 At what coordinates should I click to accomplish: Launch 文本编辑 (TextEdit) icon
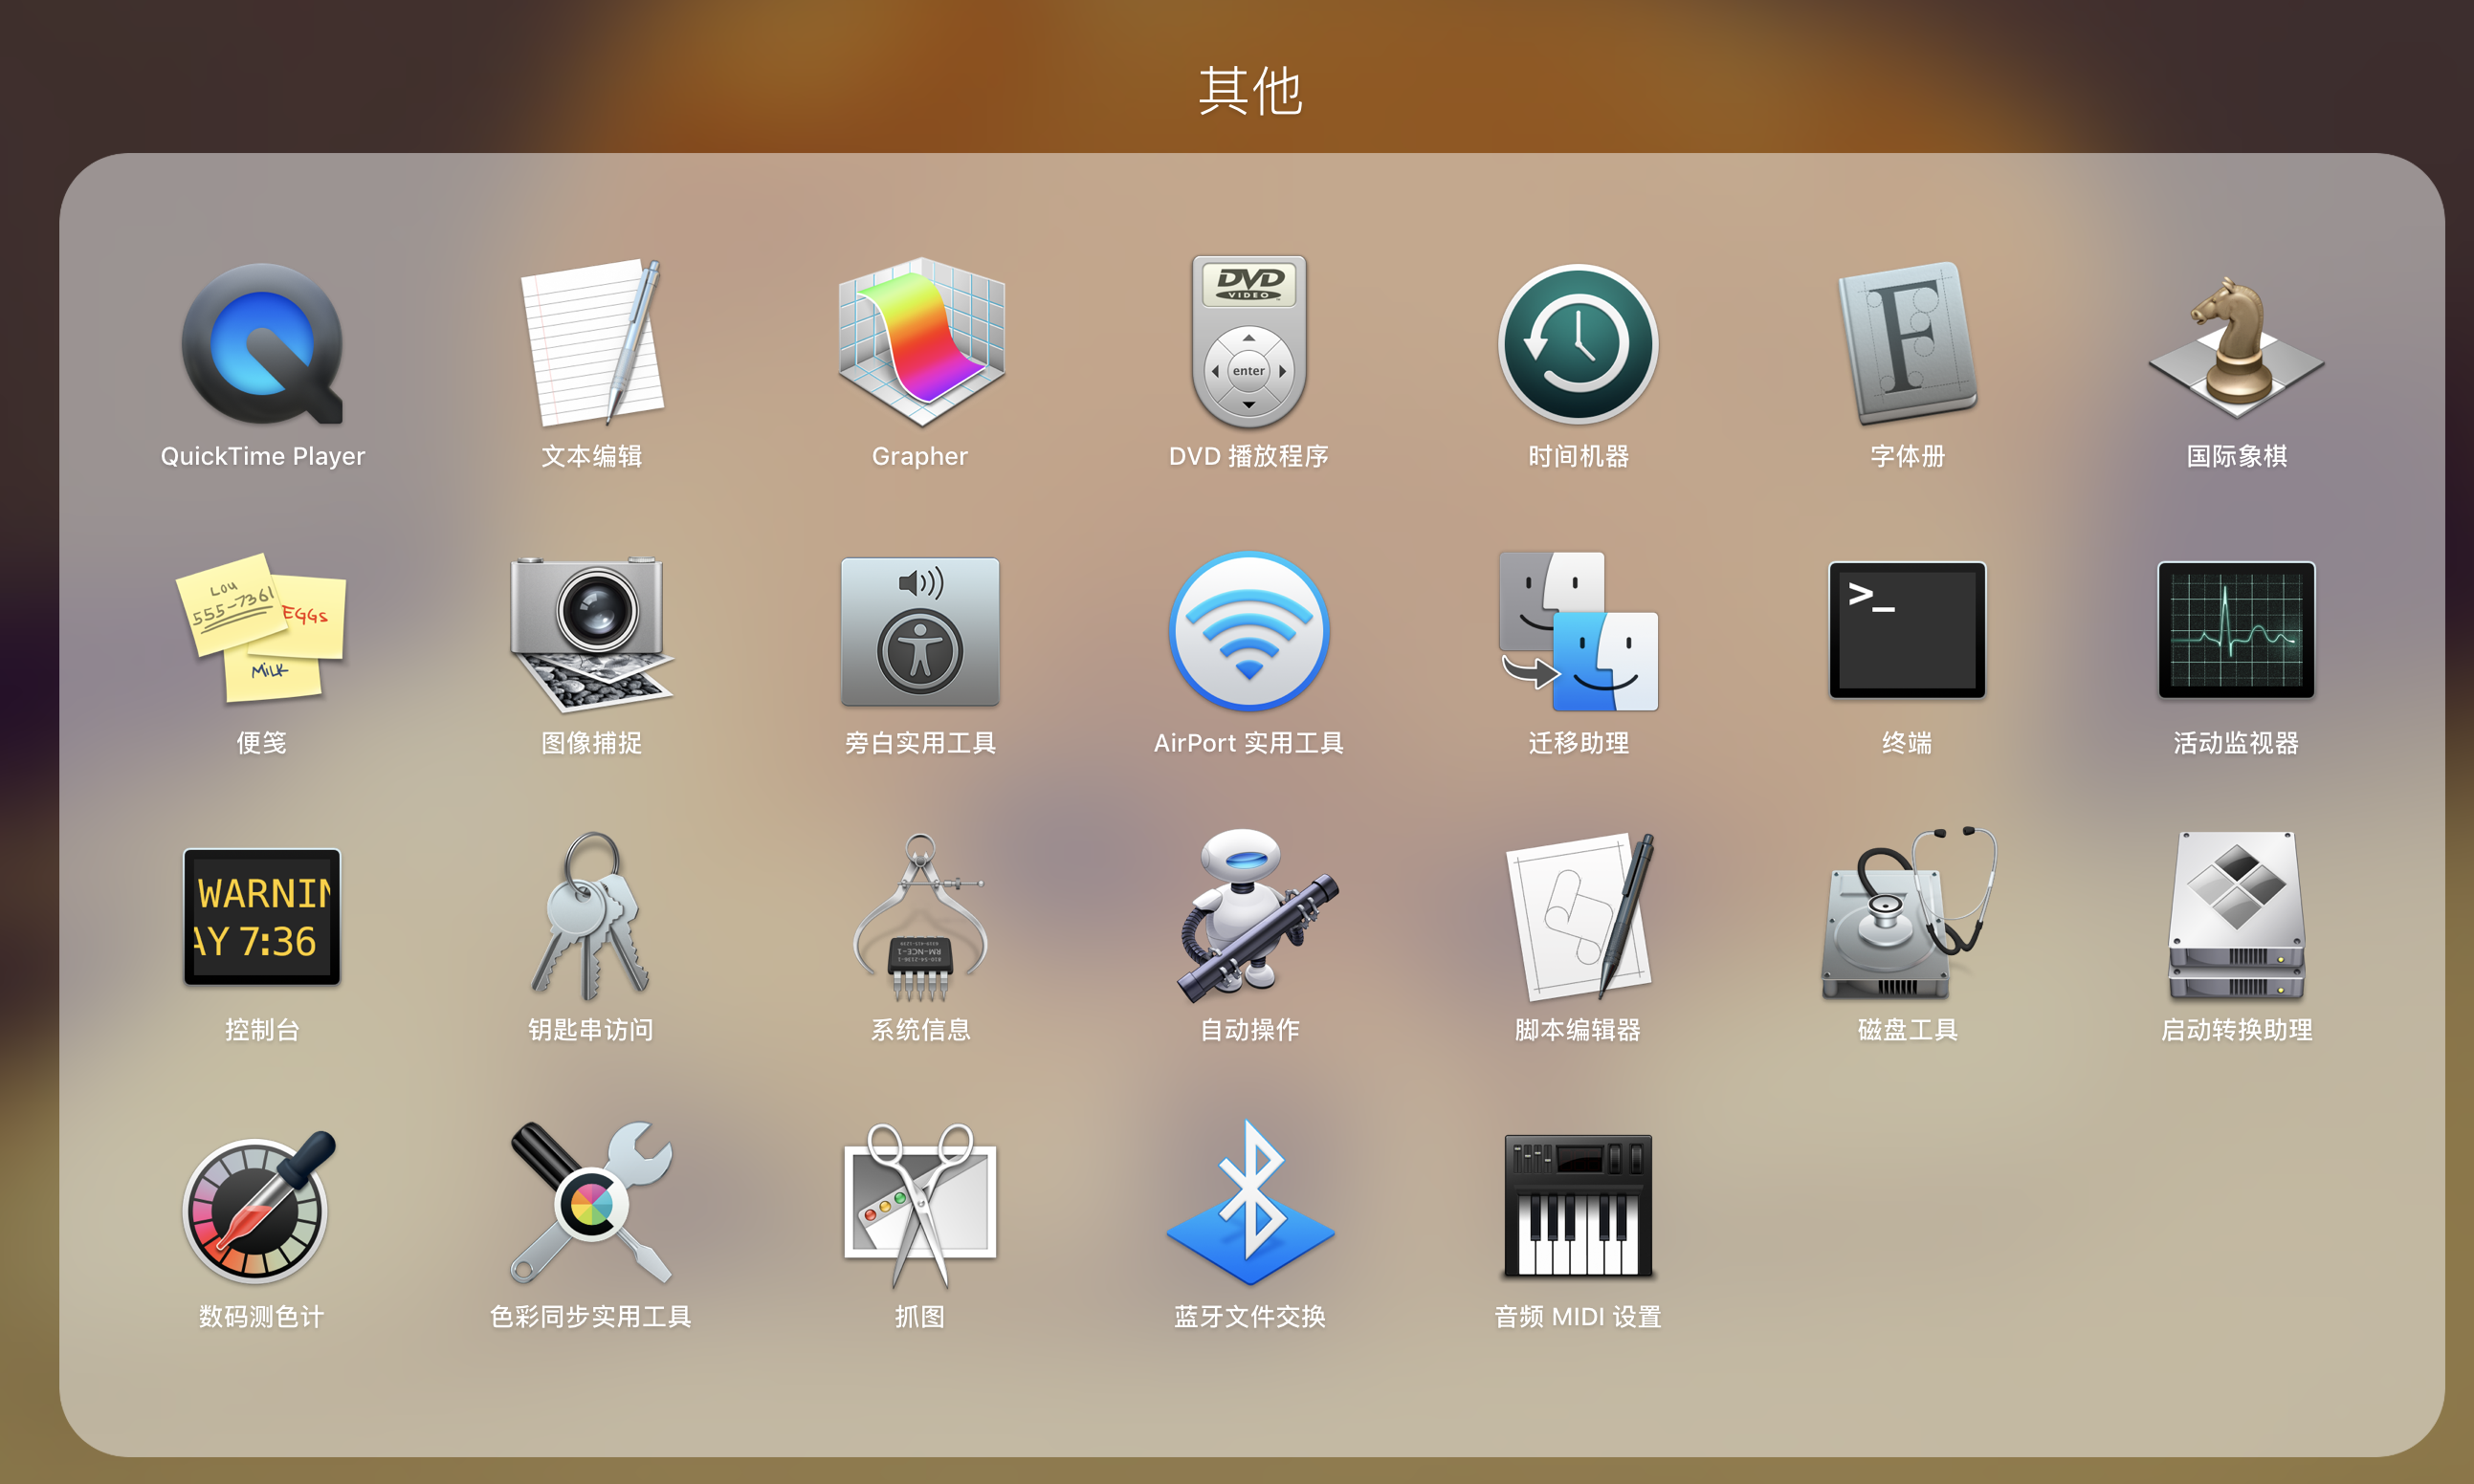point(591,343)
